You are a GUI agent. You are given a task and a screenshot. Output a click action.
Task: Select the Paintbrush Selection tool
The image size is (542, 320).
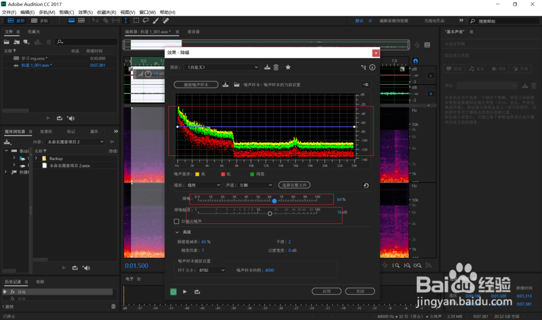tap(156, 21)
